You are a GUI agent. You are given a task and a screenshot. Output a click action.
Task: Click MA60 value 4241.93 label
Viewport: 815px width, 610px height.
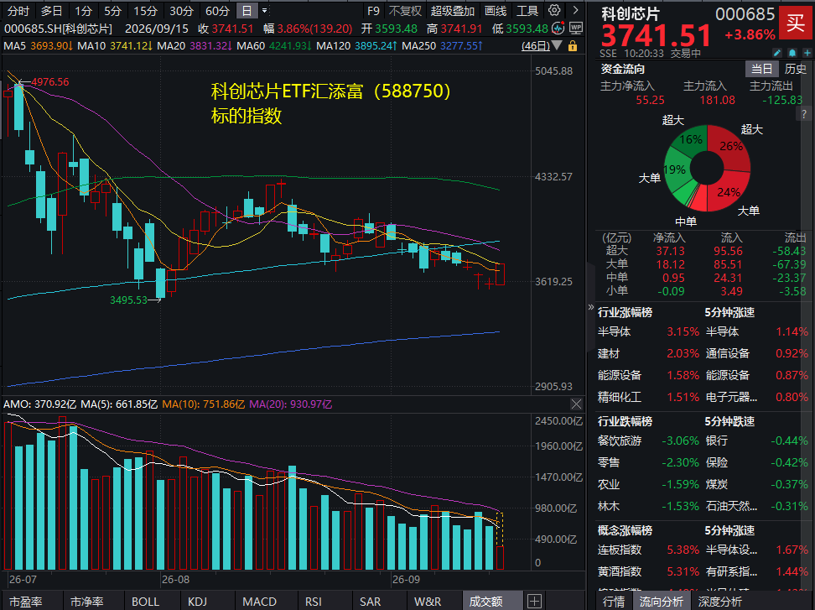pos(289,46)
